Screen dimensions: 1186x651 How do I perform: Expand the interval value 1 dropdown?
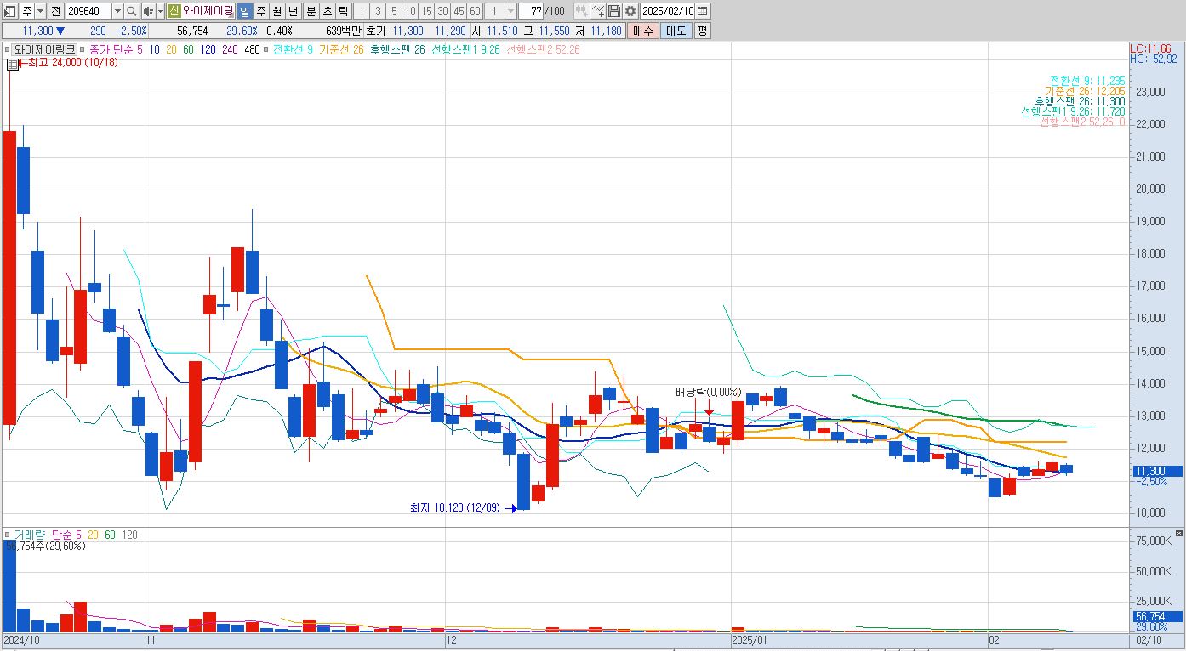tap(510, 11)
